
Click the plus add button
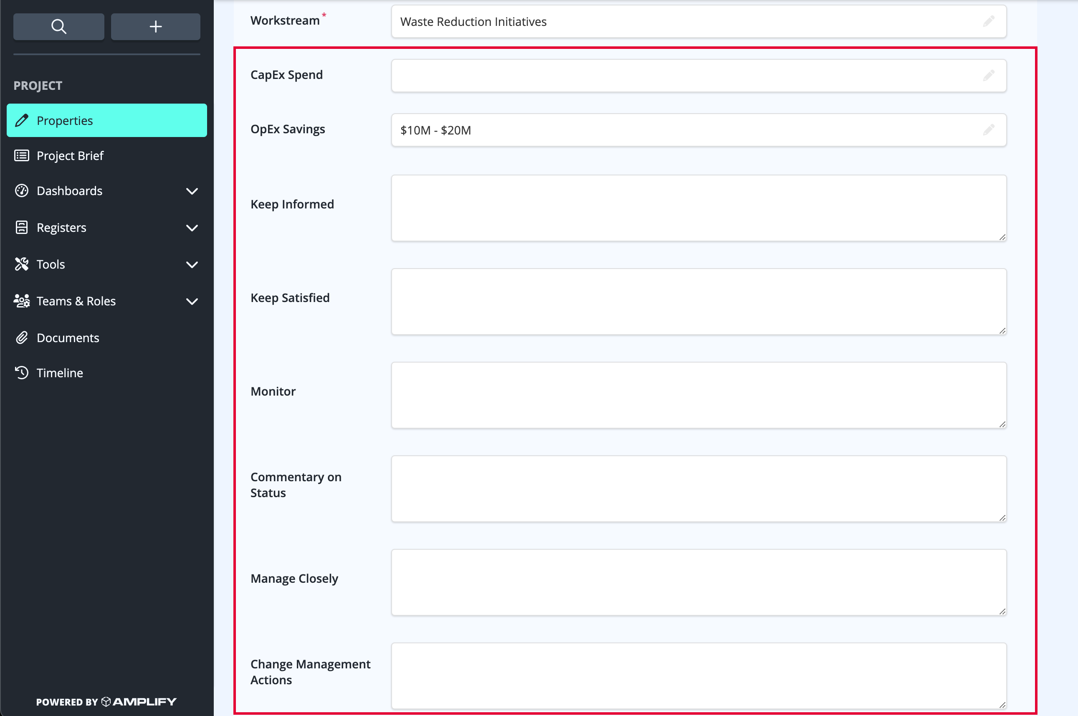156,26
